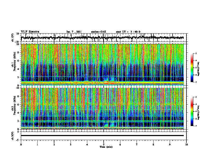The width and height of the screenshot is (210, 162).
Task: Click the ch.1 spectrogram panel
Action: (x=102, y=65)
